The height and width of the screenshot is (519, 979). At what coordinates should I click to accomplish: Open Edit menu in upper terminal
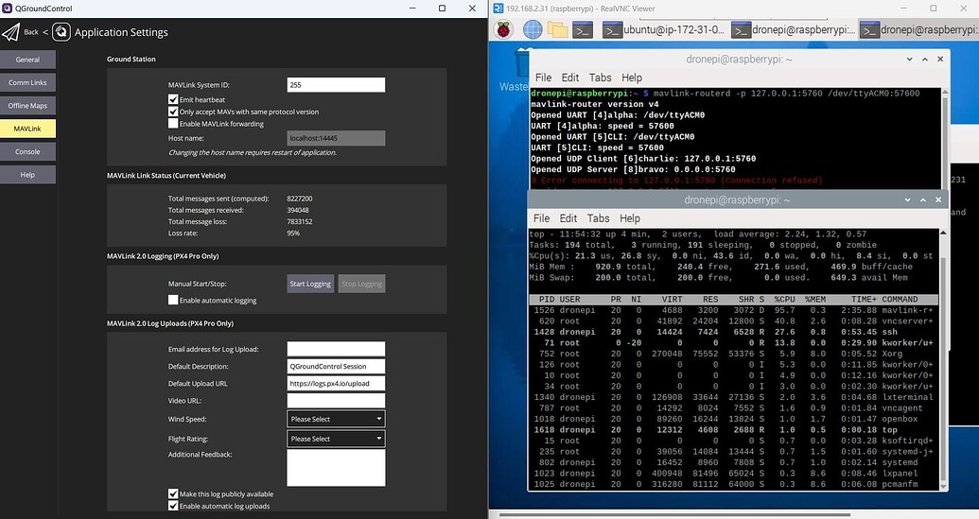click(570, 78)
